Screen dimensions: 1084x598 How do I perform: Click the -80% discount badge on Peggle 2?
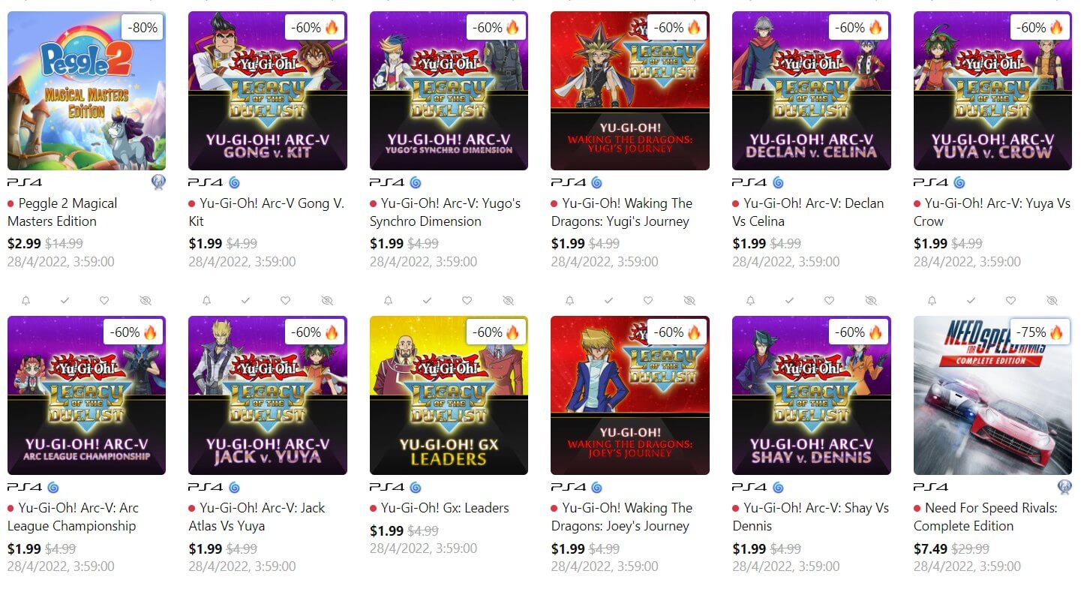coord(143,28)
